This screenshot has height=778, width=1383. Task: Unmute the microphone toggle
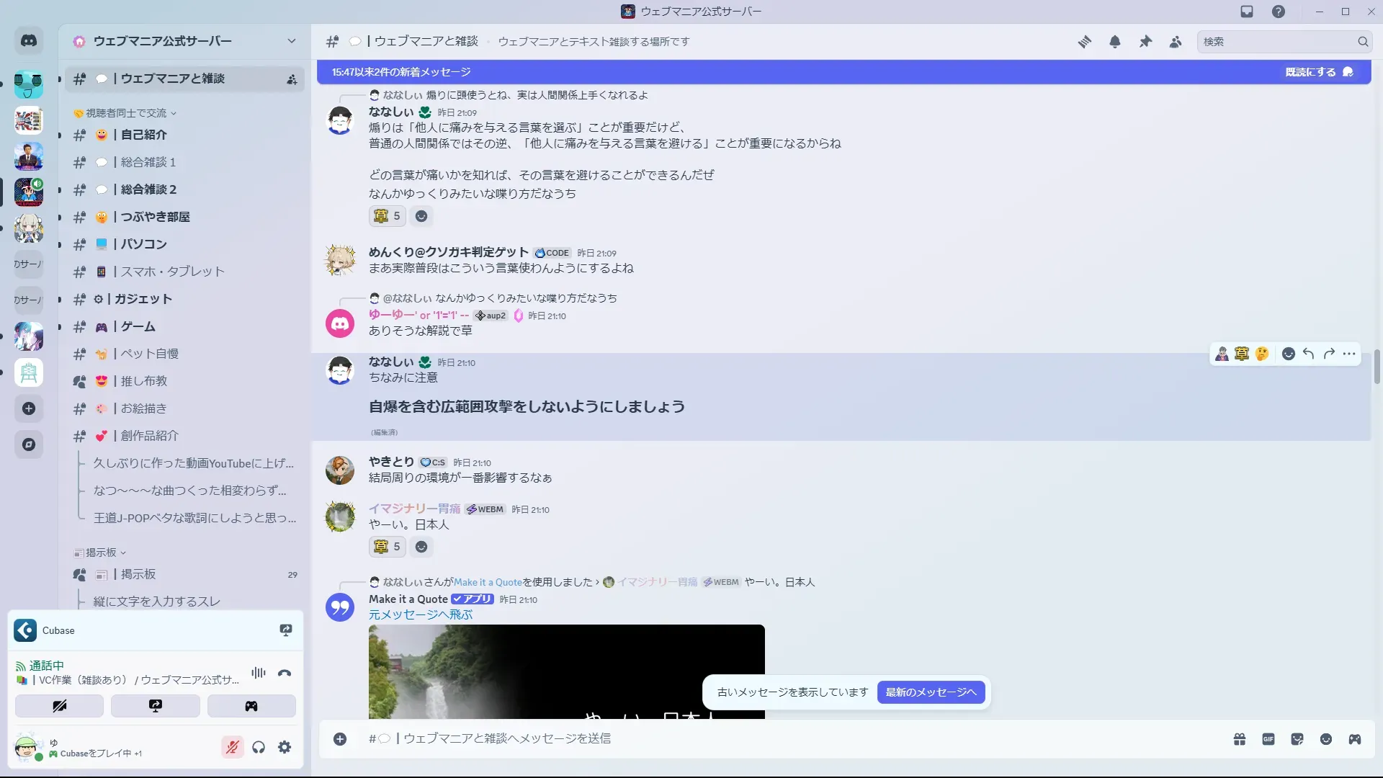pyautogui.click(x=232, y=748)
